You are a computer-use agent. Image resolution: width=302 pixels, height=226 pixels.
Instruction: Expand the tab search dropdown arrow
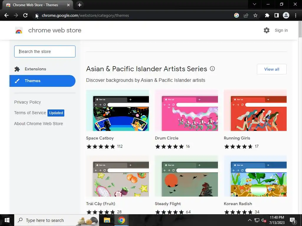[255, 4]
